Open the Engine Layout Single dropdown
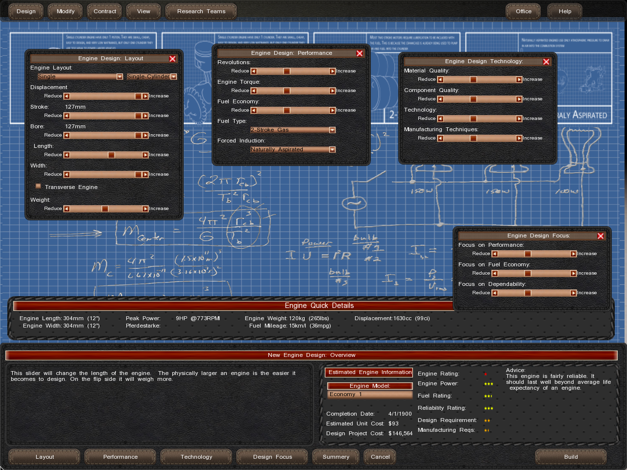This screenshot has width=627, height=470. point(120,76)
